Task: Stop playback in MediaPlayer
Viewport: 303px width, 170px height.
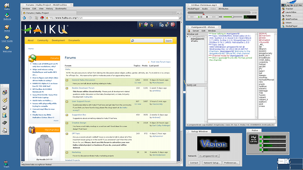Action: pyautogui.click(x=207, y=17)
